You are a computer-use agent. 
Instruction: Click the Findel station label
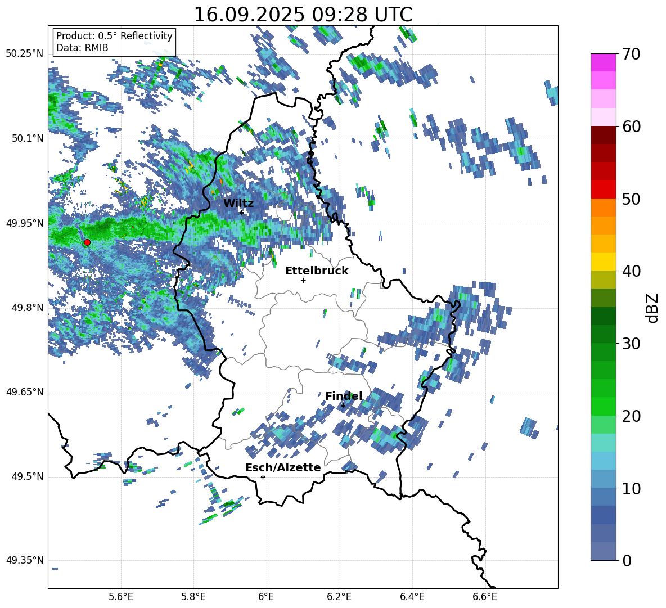pos(344,396)
